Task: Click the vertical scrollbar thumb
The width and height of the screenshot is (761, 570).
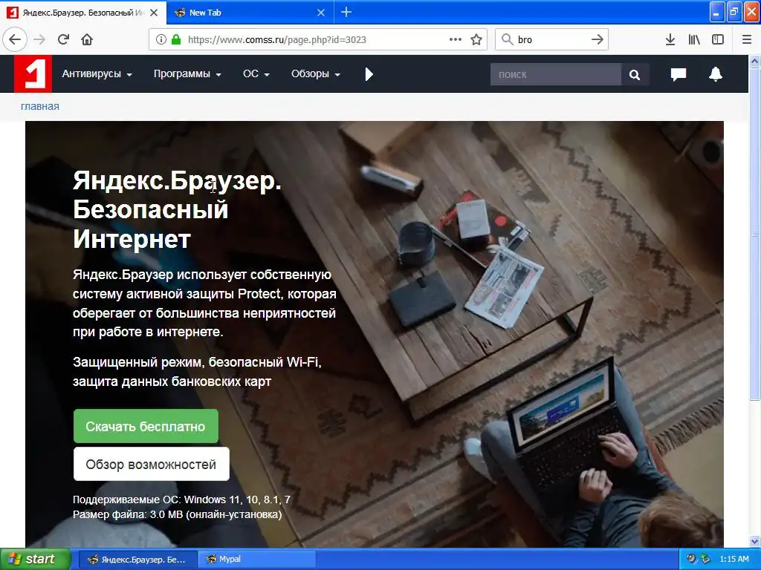Action: (755, 234)
